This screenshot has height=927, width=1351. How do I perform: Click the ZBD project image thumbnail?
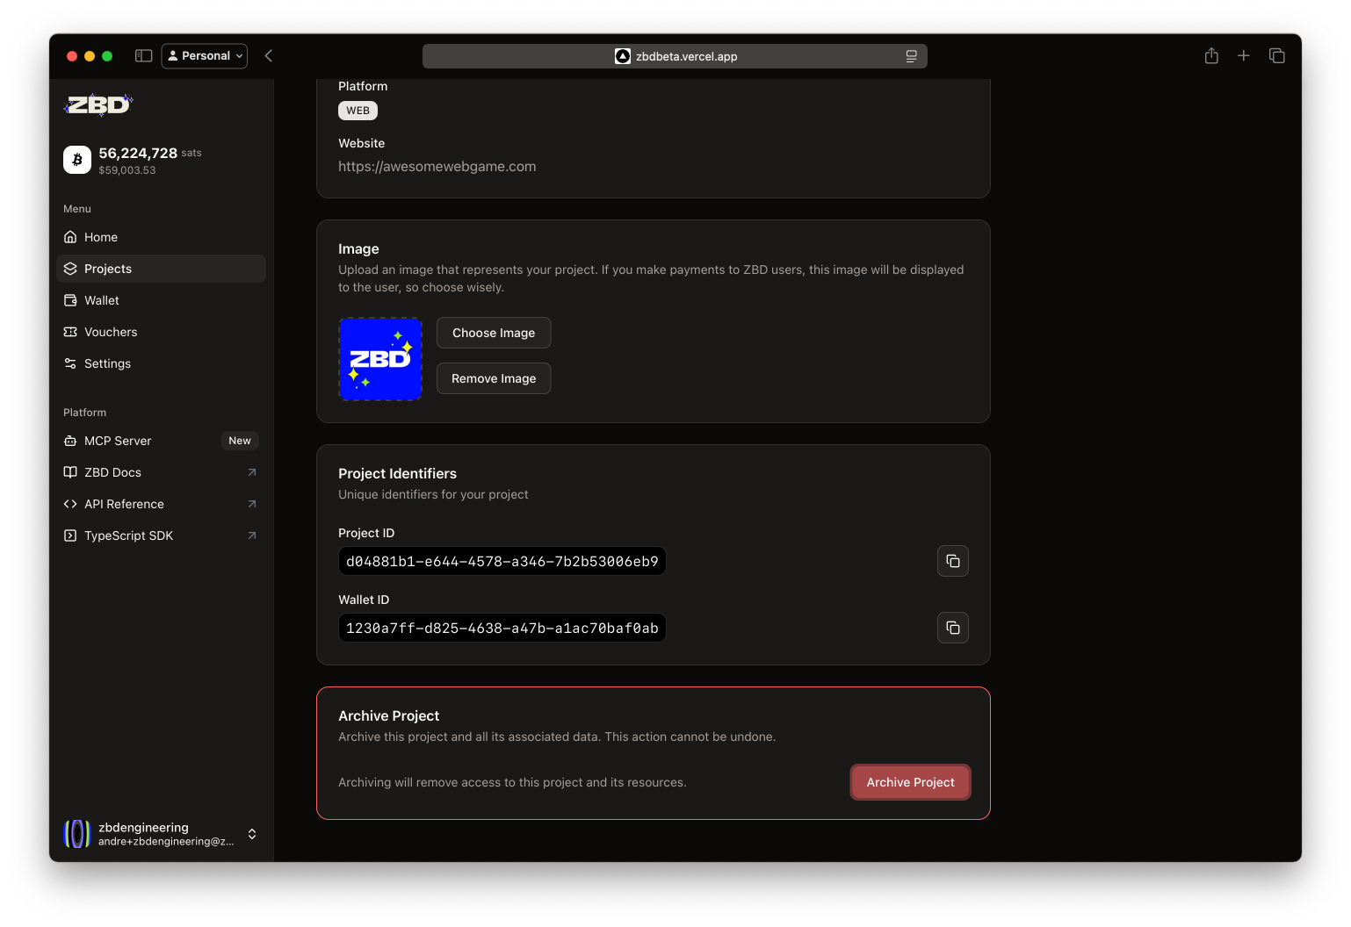(379, 358)
